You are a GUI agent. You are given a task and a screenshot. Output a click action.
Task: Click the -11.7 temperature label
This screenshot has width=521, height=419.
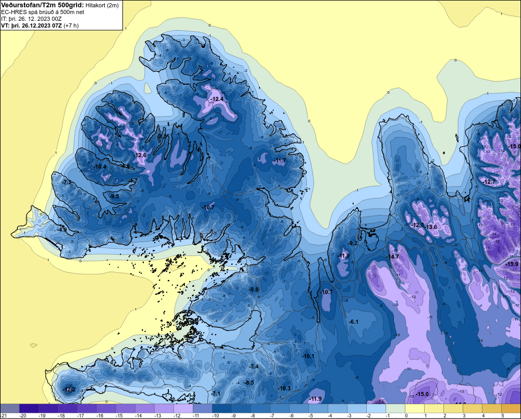point(280,161)
